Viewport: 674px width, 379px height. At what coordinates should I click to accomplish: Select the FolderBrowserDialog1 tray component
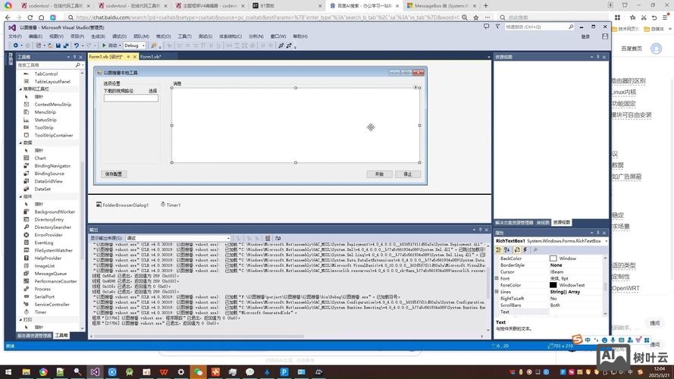125,205
